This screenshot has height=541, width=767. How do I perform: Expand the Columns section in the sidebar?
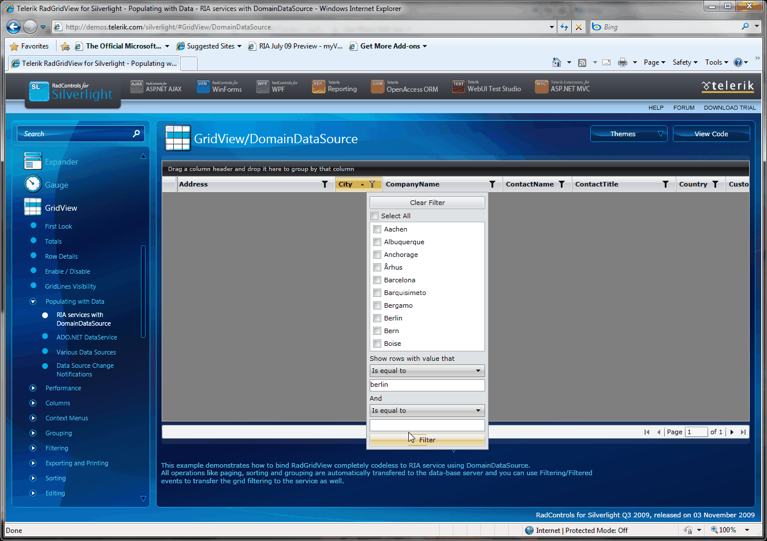pyautogui.click(x=33, y=403)
